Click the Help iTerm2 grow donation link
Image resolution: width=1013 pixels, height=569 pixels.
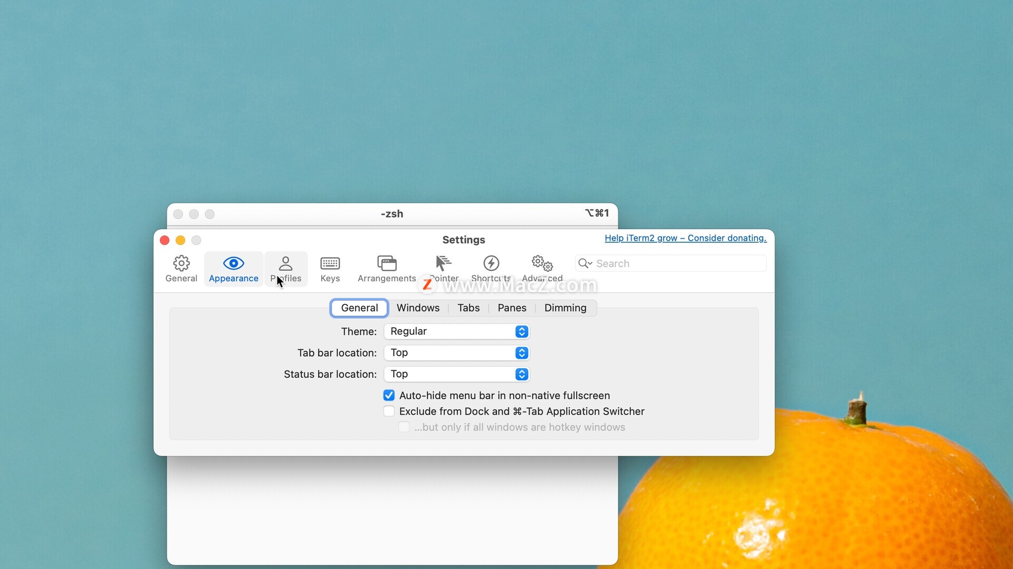coord(685,238)
